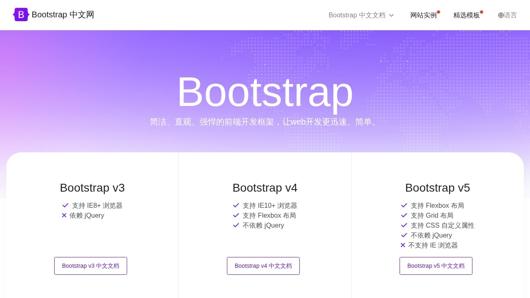Viewport: 530px width, 298px height.
Task: Click the Bootstrap v5 中文文档 button
Action: coord(436,266)
